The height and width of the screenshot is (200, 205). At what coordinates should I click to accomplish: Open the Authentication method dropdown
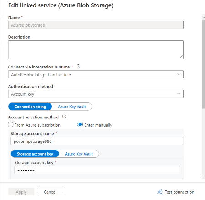click(96, 94)
